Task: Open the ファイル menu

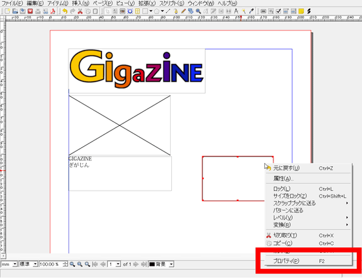Action: tap(12, 3)
